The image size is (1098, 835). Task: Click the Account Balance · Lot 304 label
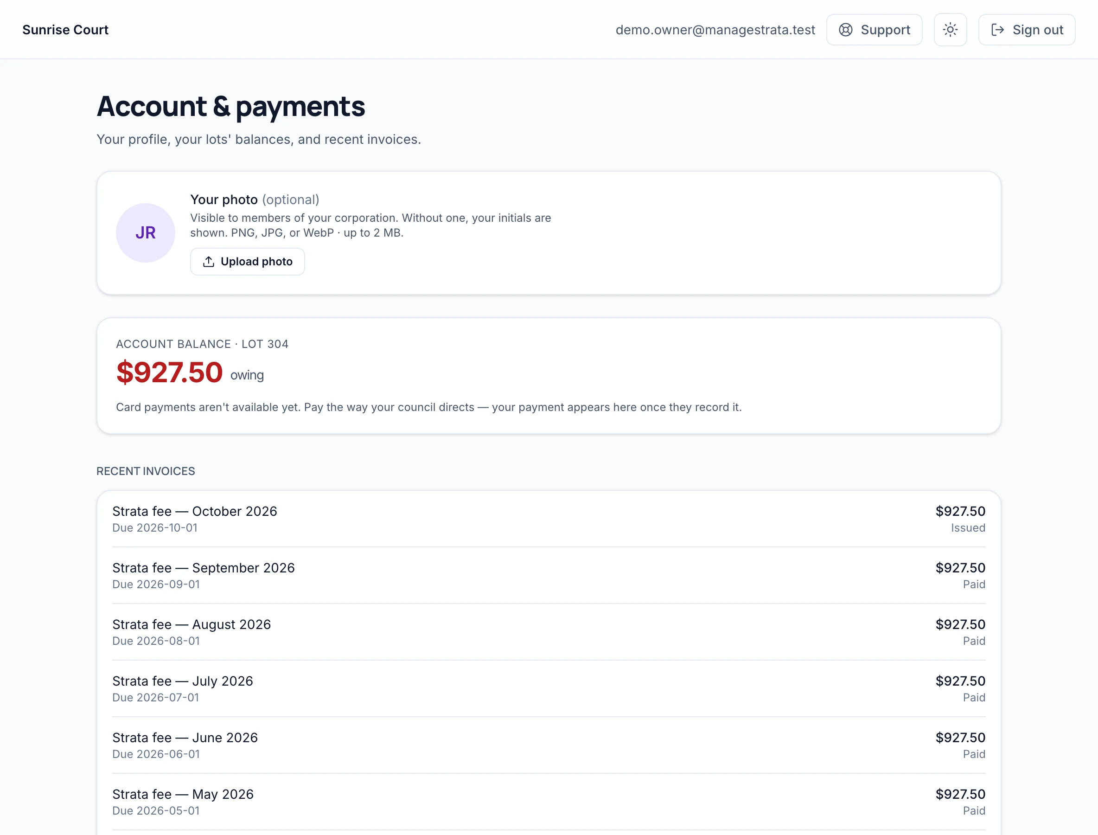coord(202,344)
